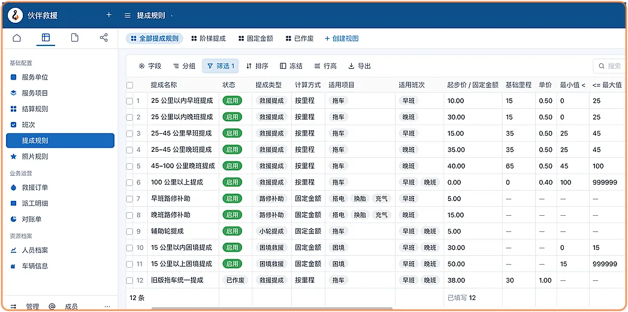Open 车辆信息 in the sidebar

[60, 266]
